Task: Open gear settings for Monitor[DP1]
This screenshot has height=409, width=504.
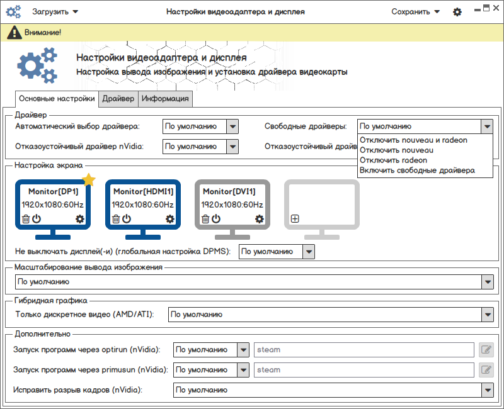Action: coord(79,219)
